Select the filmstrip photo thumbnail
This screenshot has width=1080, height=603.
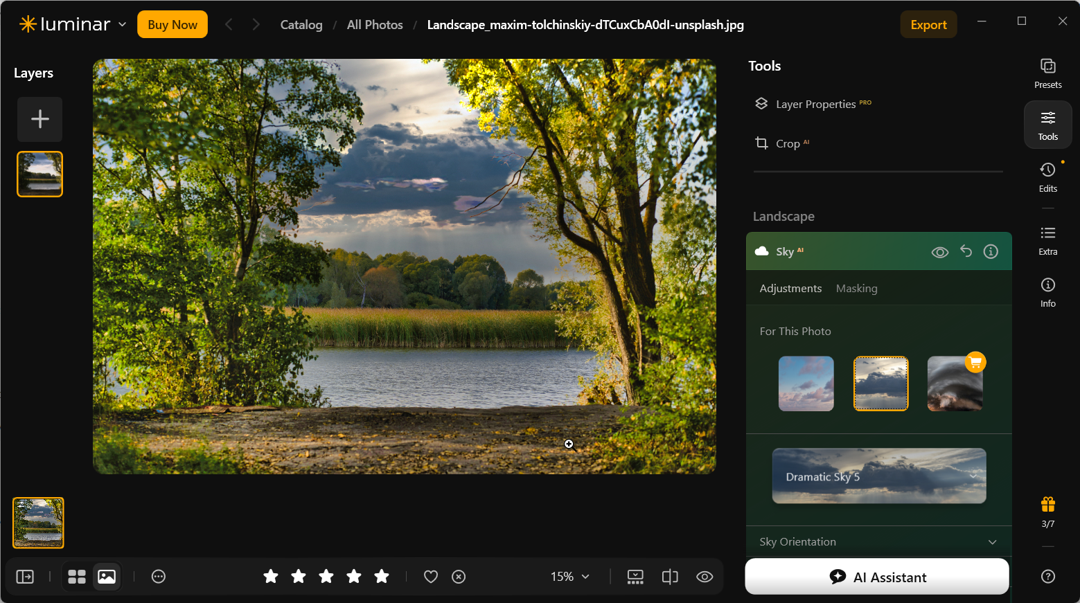click(x=38, y=523)
